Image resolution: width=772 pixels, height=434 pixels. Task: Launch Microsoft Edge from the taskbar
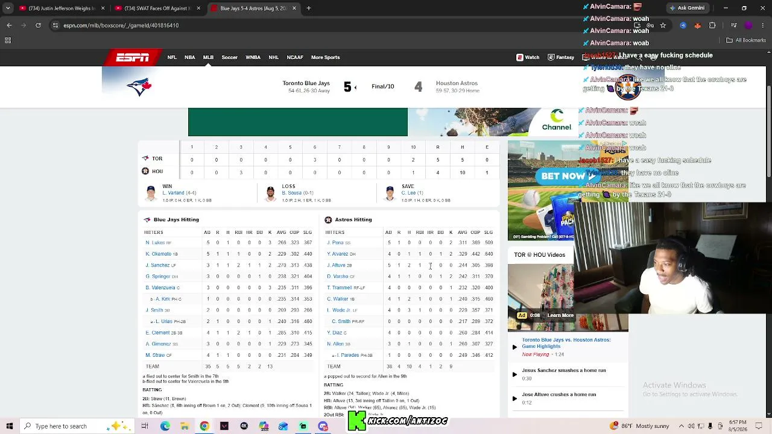[165, 426]
